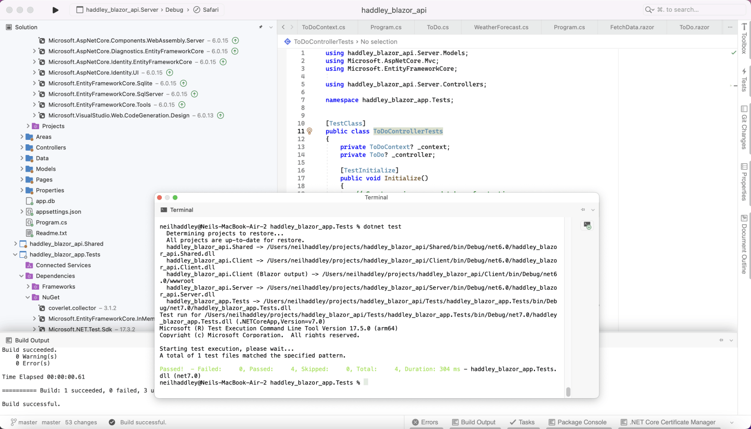Open the Errors panel in the bottom bar
751x429 pixels.
pos(424,422)
